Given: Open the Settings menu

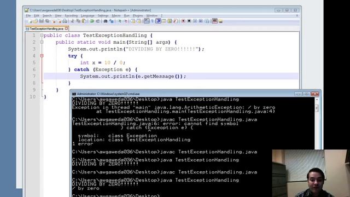Looking at the screenshot, I should [x=103, y=16].
